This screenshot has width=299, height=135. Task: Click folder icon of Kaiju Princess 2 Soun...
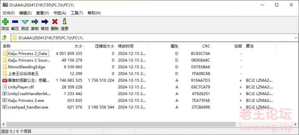tap(5, 60)
